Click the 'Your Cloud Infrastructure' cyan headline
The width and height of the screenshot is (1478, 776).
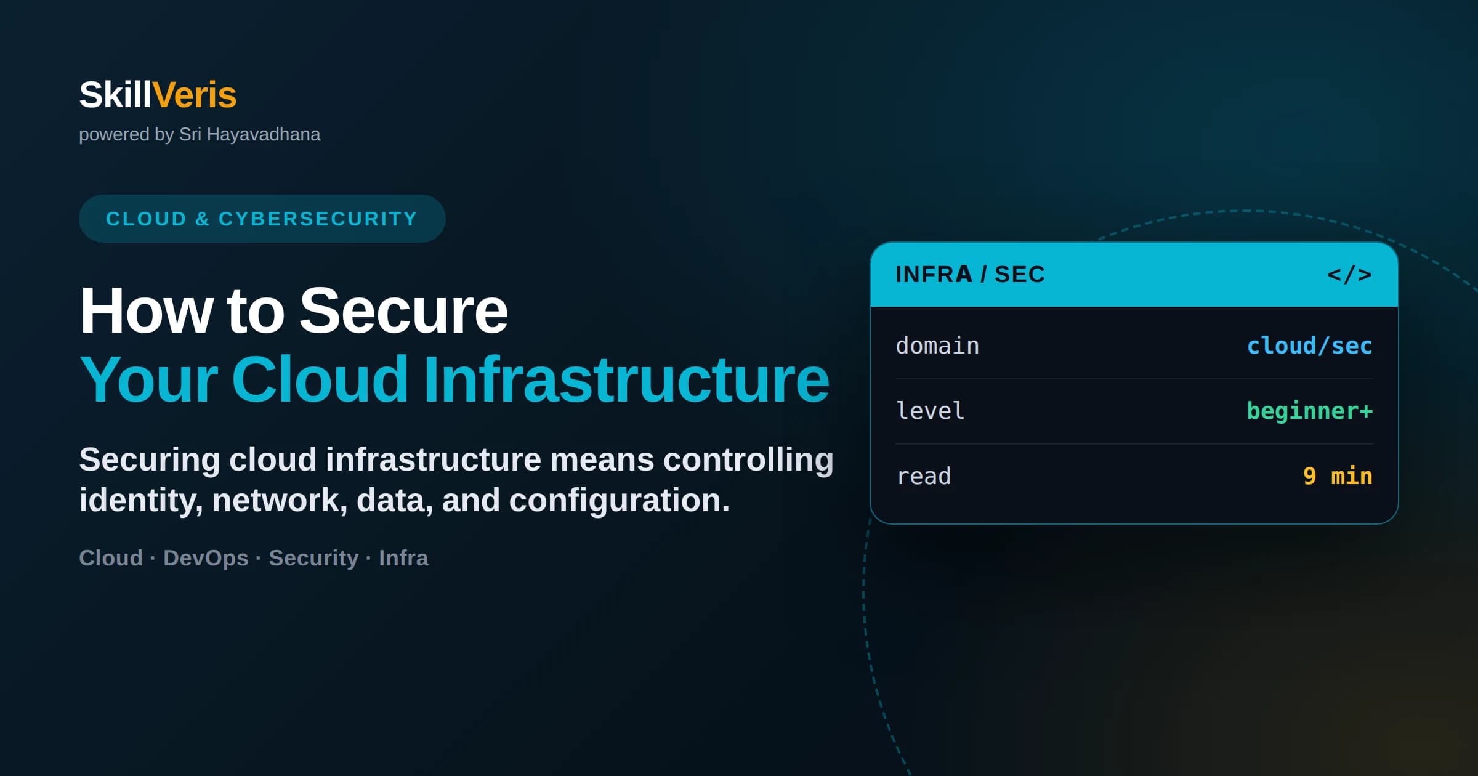click(454, 380)
